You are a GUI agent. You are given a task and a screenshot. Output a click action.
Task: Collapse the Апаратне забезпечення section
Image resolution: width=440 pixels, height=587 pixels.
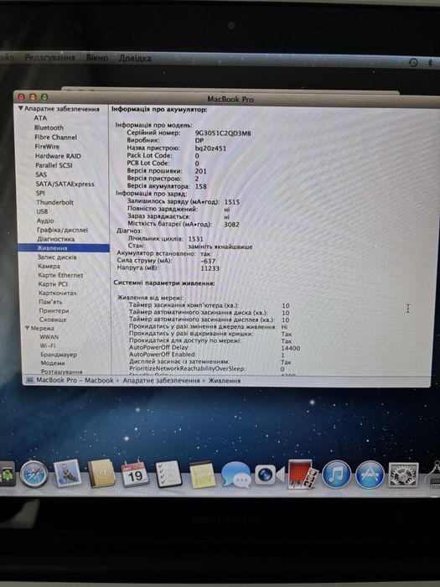21,108
